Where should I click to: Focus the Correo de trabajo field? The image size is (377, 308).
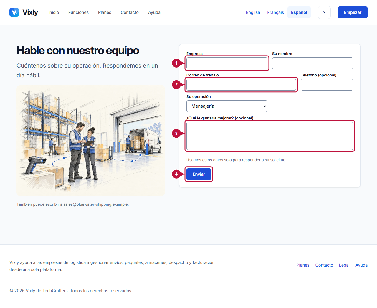[241, 85]
